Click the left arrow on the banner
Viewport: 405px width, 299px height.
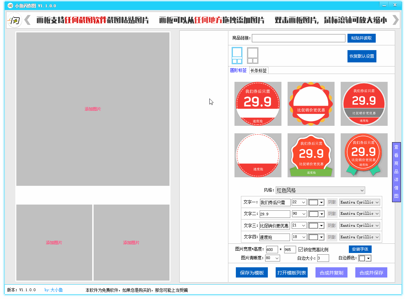click(28, 20)
